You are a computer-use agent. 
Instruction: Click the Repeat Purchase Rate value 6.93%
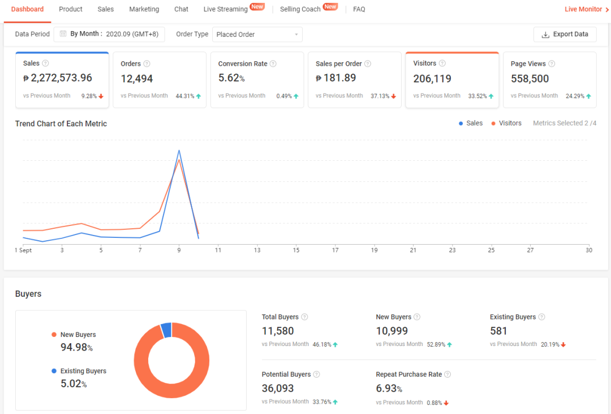(x=389, y=389)
